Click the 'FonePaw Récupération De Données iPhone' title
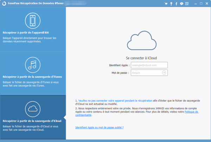 36,3
